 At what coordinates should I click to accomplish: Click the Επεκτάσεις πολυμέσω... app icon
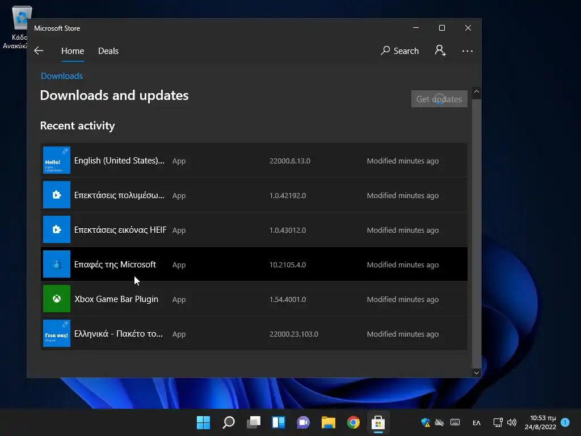coord(57,195)
